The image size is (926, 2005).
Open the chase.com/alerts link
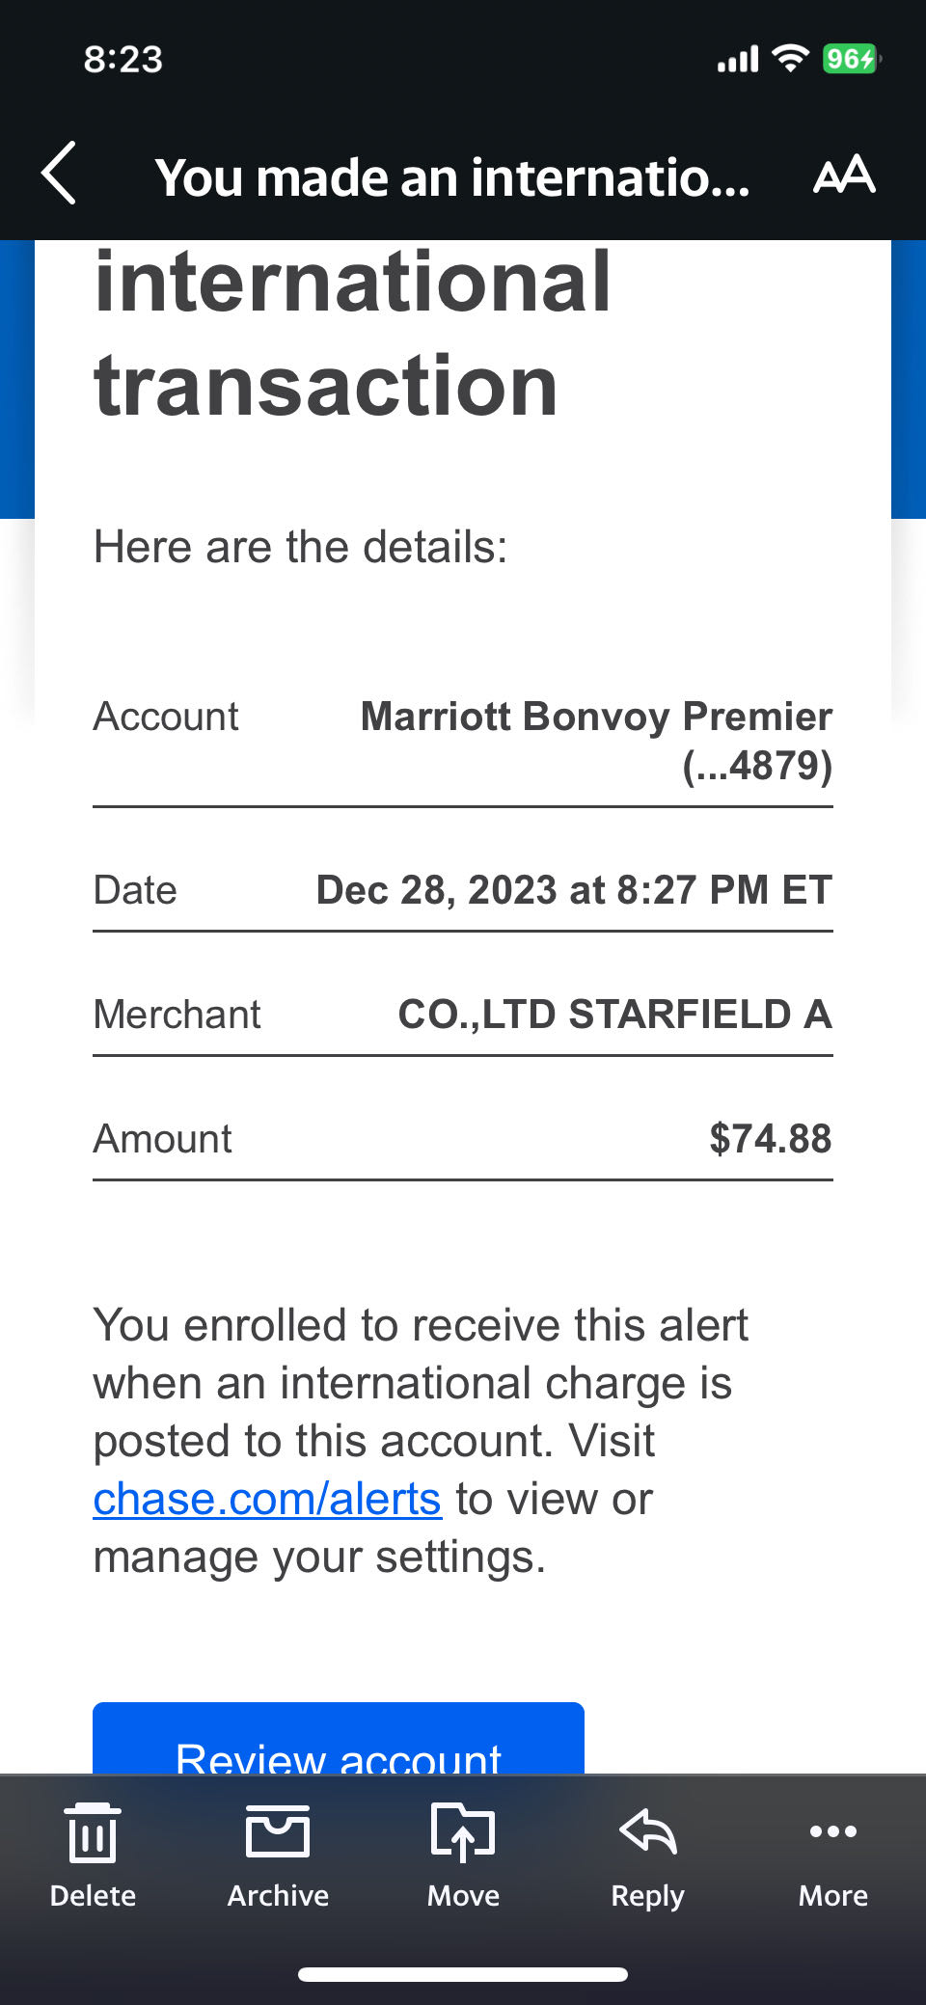pos(267,1499)
